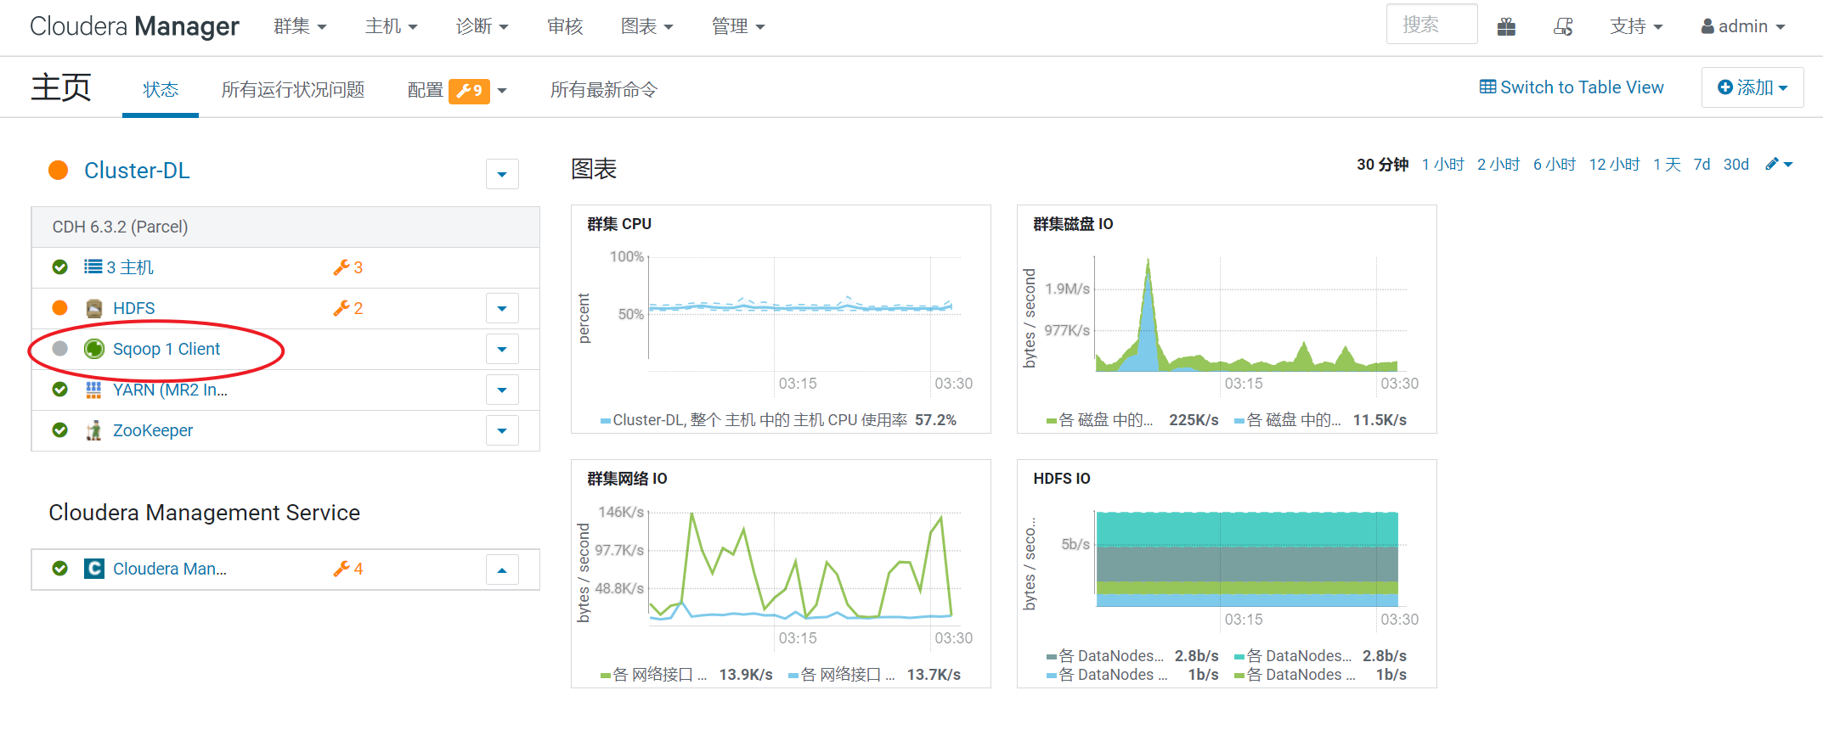The height and width of the screenshot is (752, 1823).
Task: Click the green check status of ZooKeeper
Action: 59,430
